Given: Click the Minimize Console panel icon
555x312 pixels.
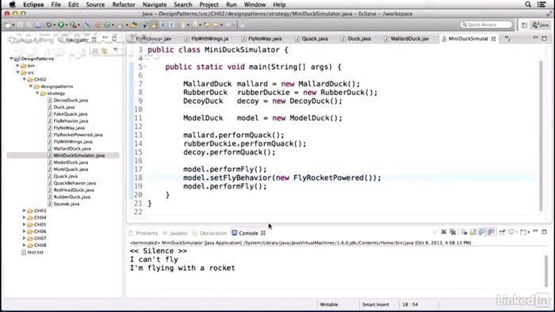Looking at the screenshot, I should pyautogui.click(x=535, y=231).
